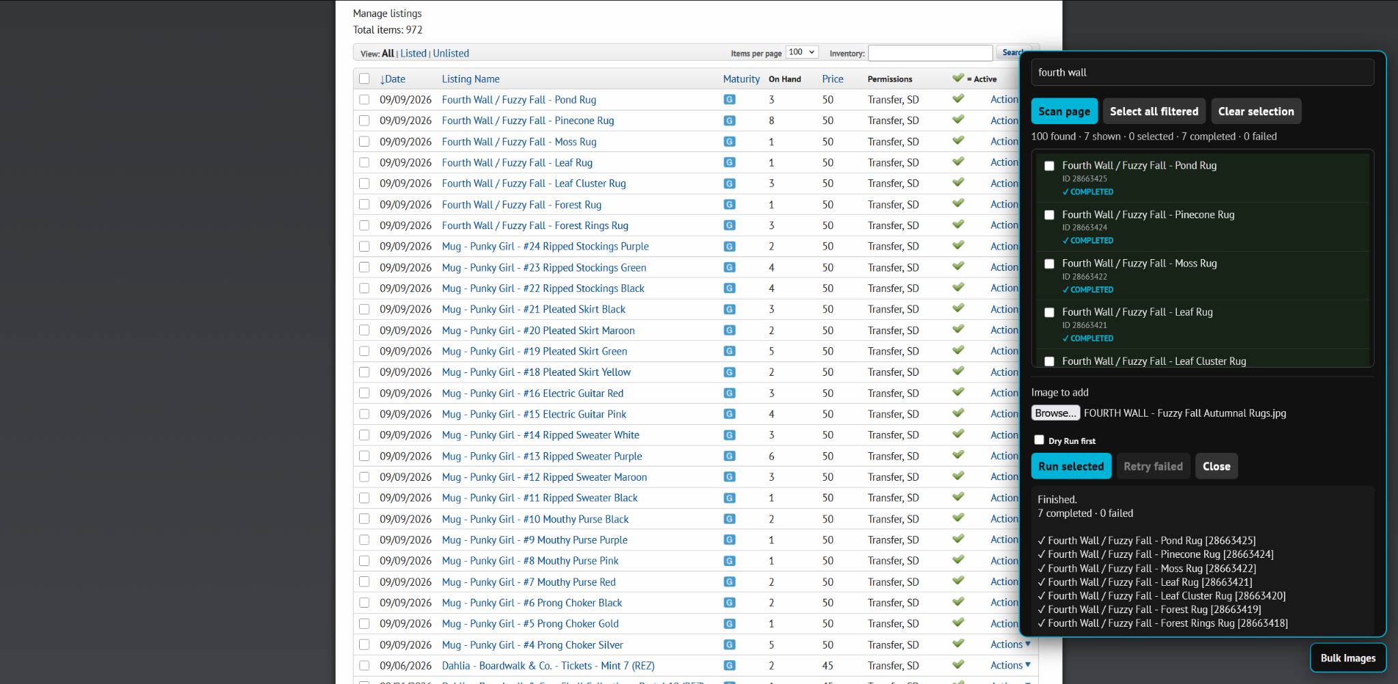Click maturity icon for Pinecone Rug row
Screen dimensions: 1398x684
(x=730, y=121)
